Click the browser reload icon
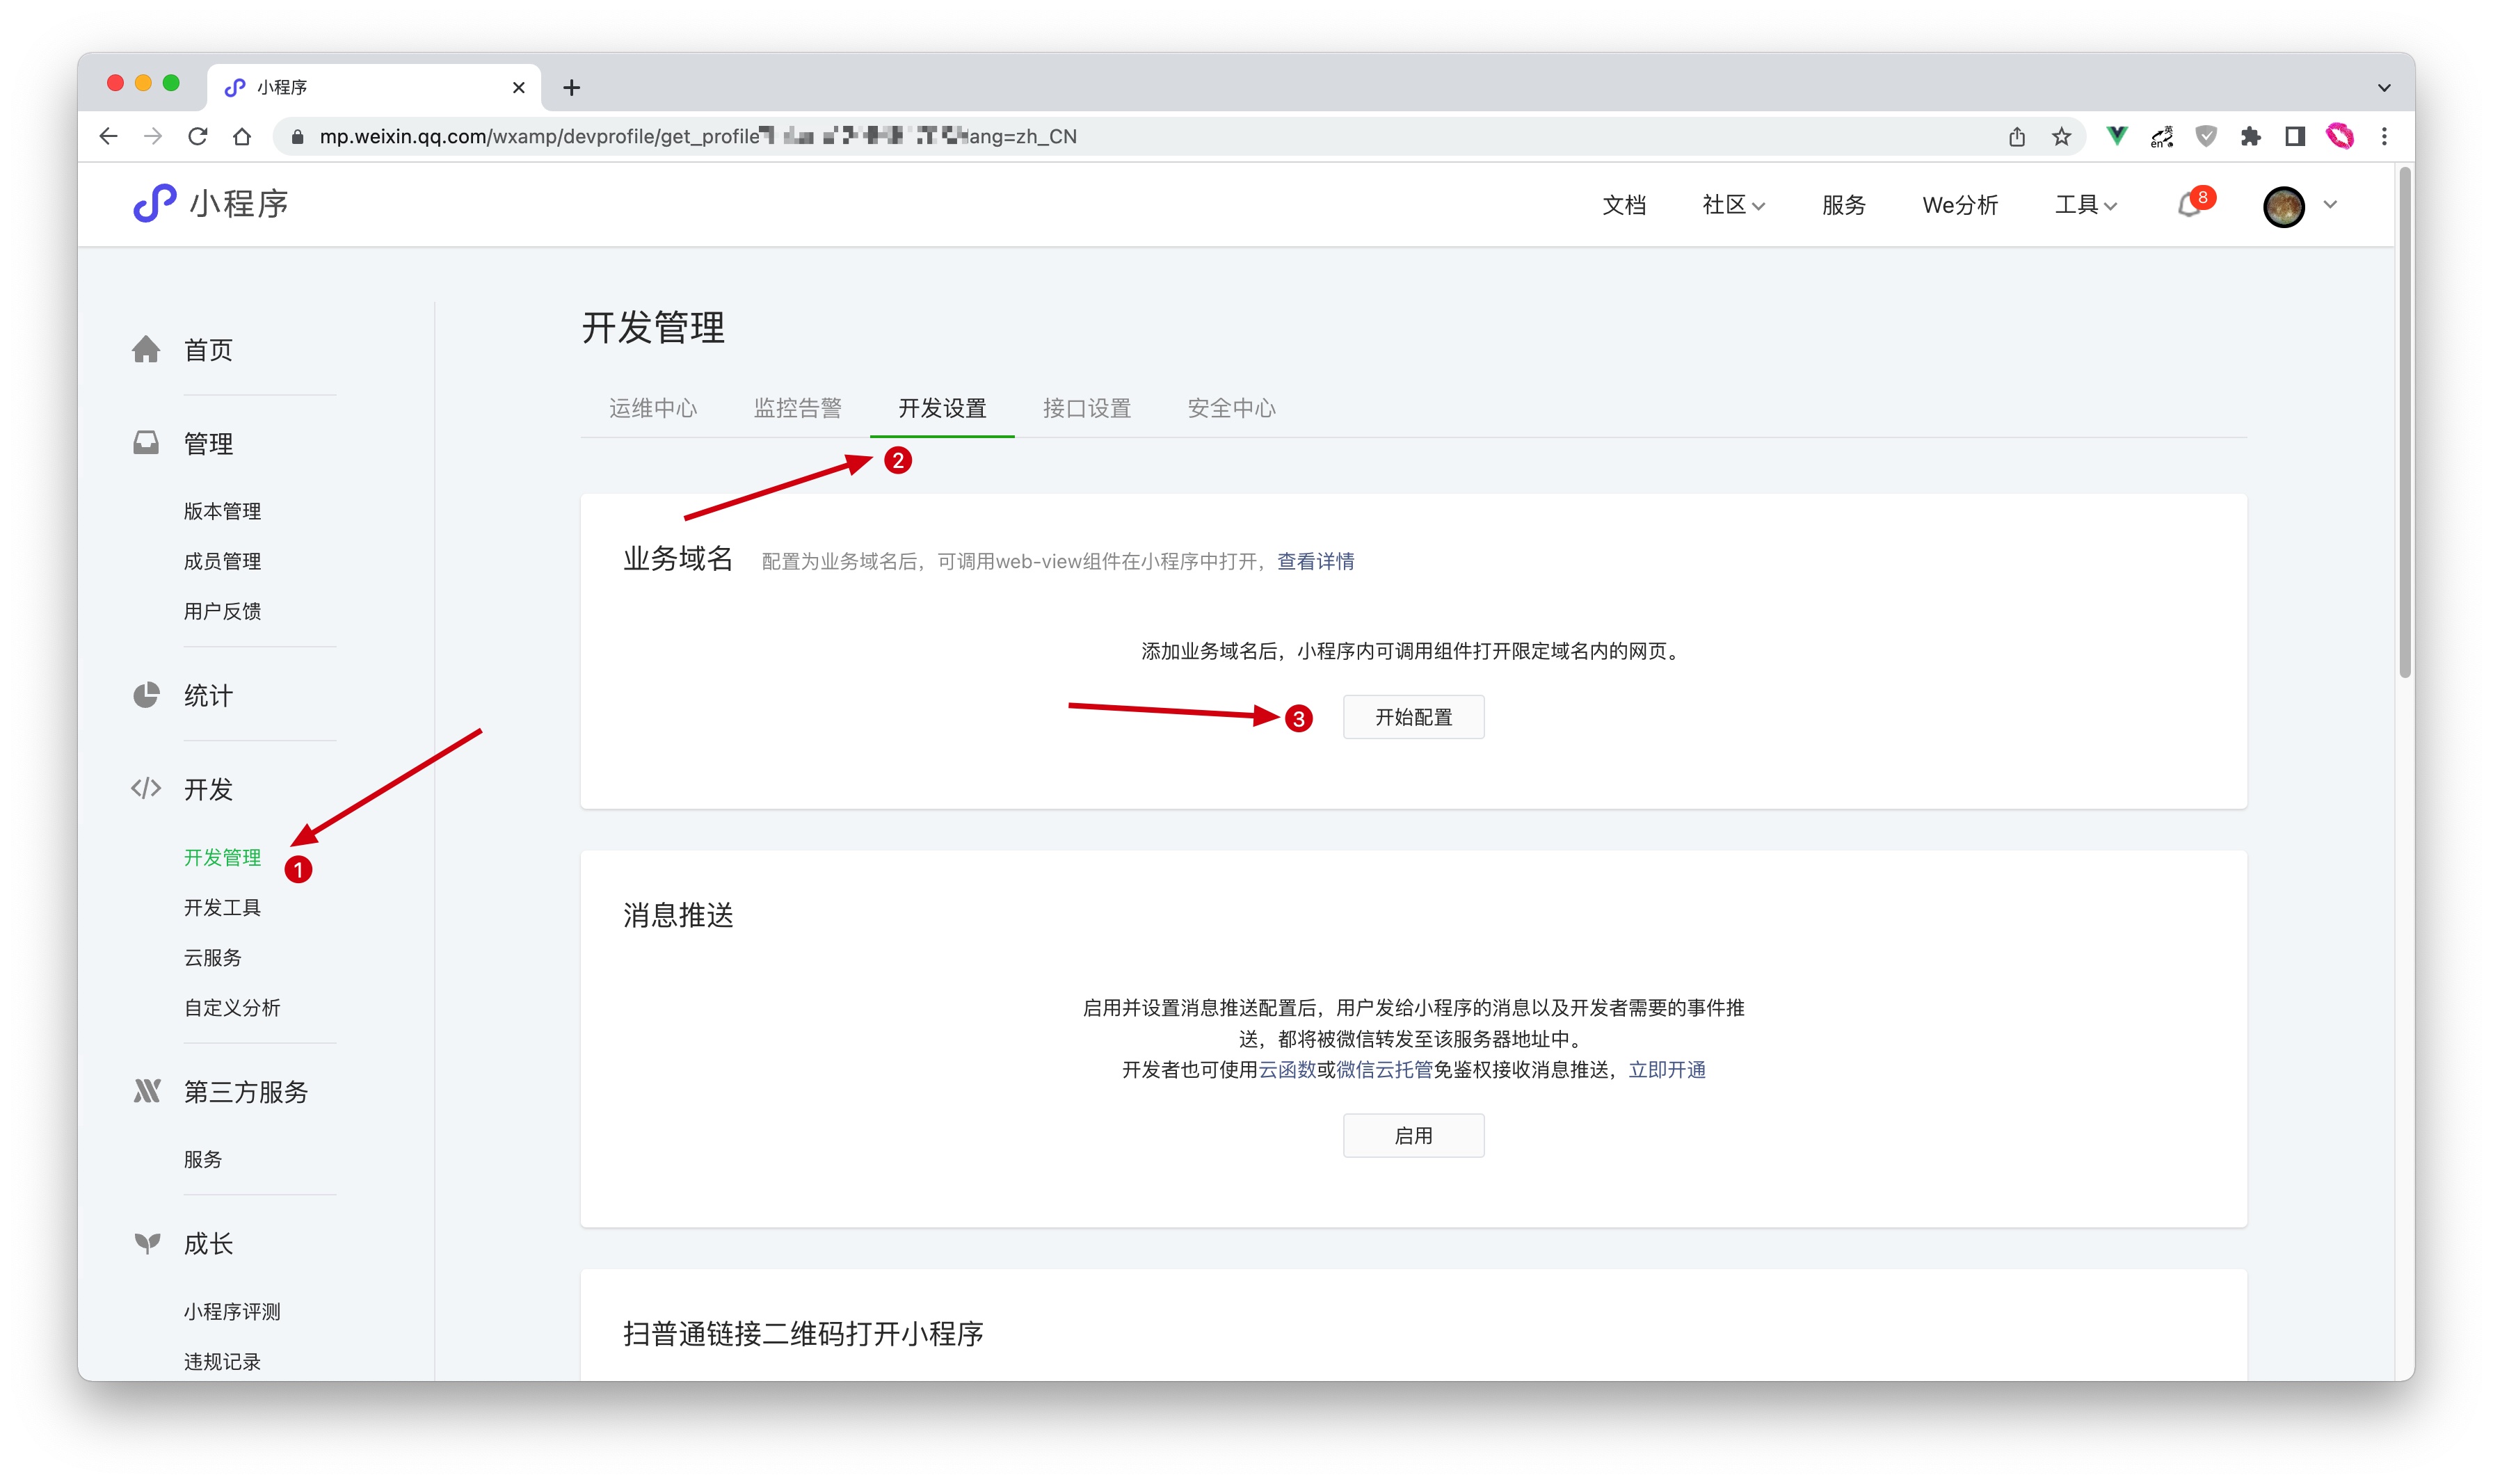This screenshot has width=2493, height=1484. 198,136
